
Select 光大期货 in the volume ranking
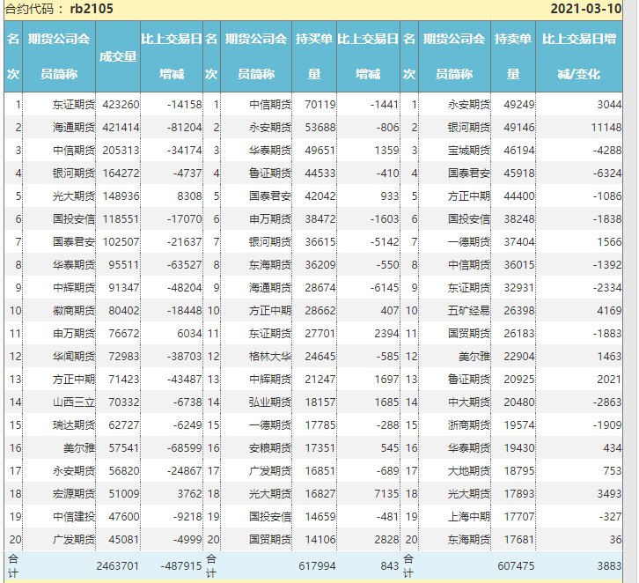click(74, 196)
